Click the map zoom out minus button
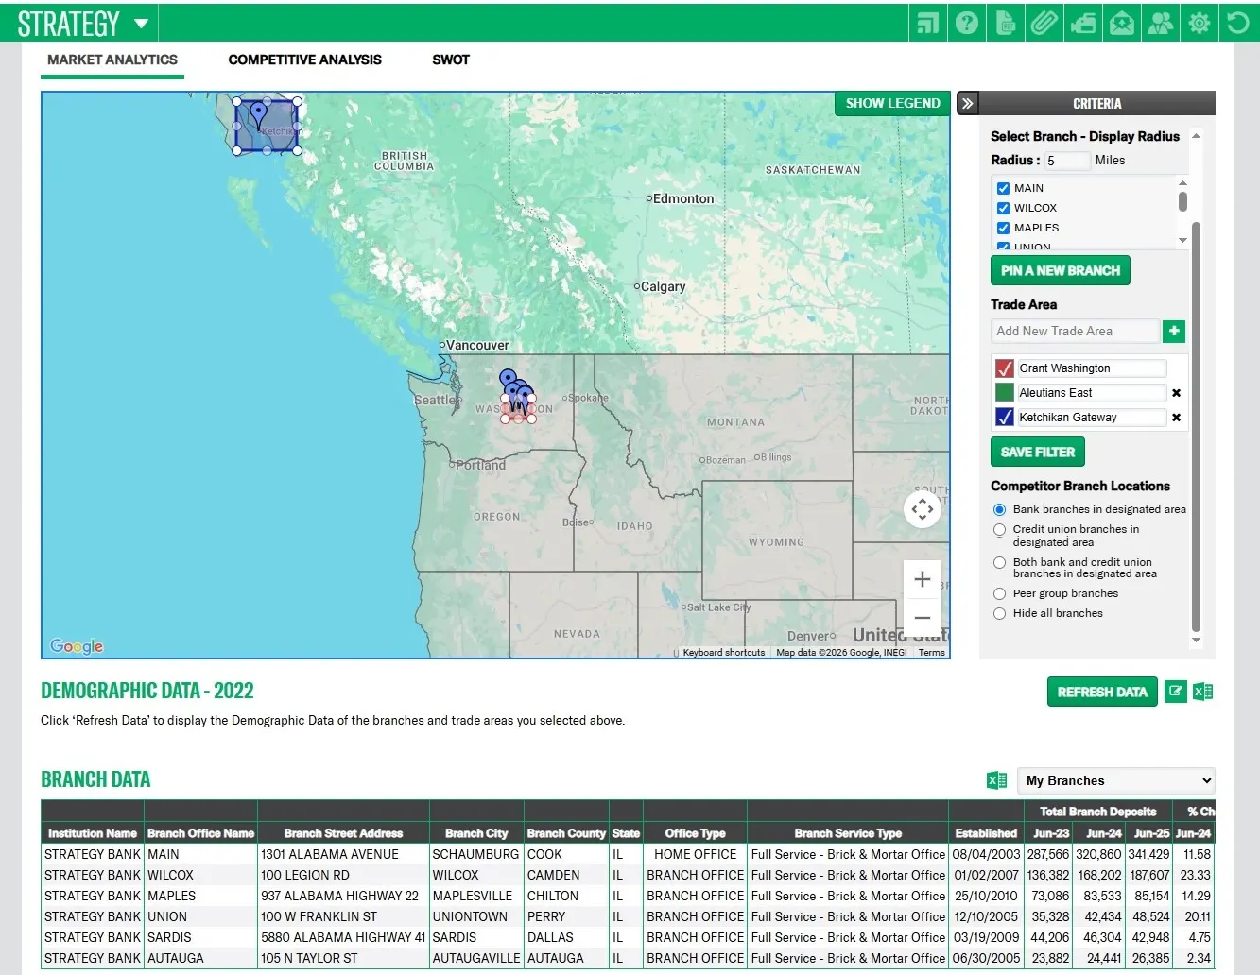 pyautogui.click(x=923, y=618)
